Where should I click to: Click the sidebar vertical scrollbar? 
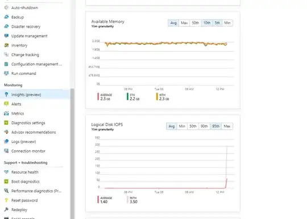pyautogui.click(x=72, y=154)
